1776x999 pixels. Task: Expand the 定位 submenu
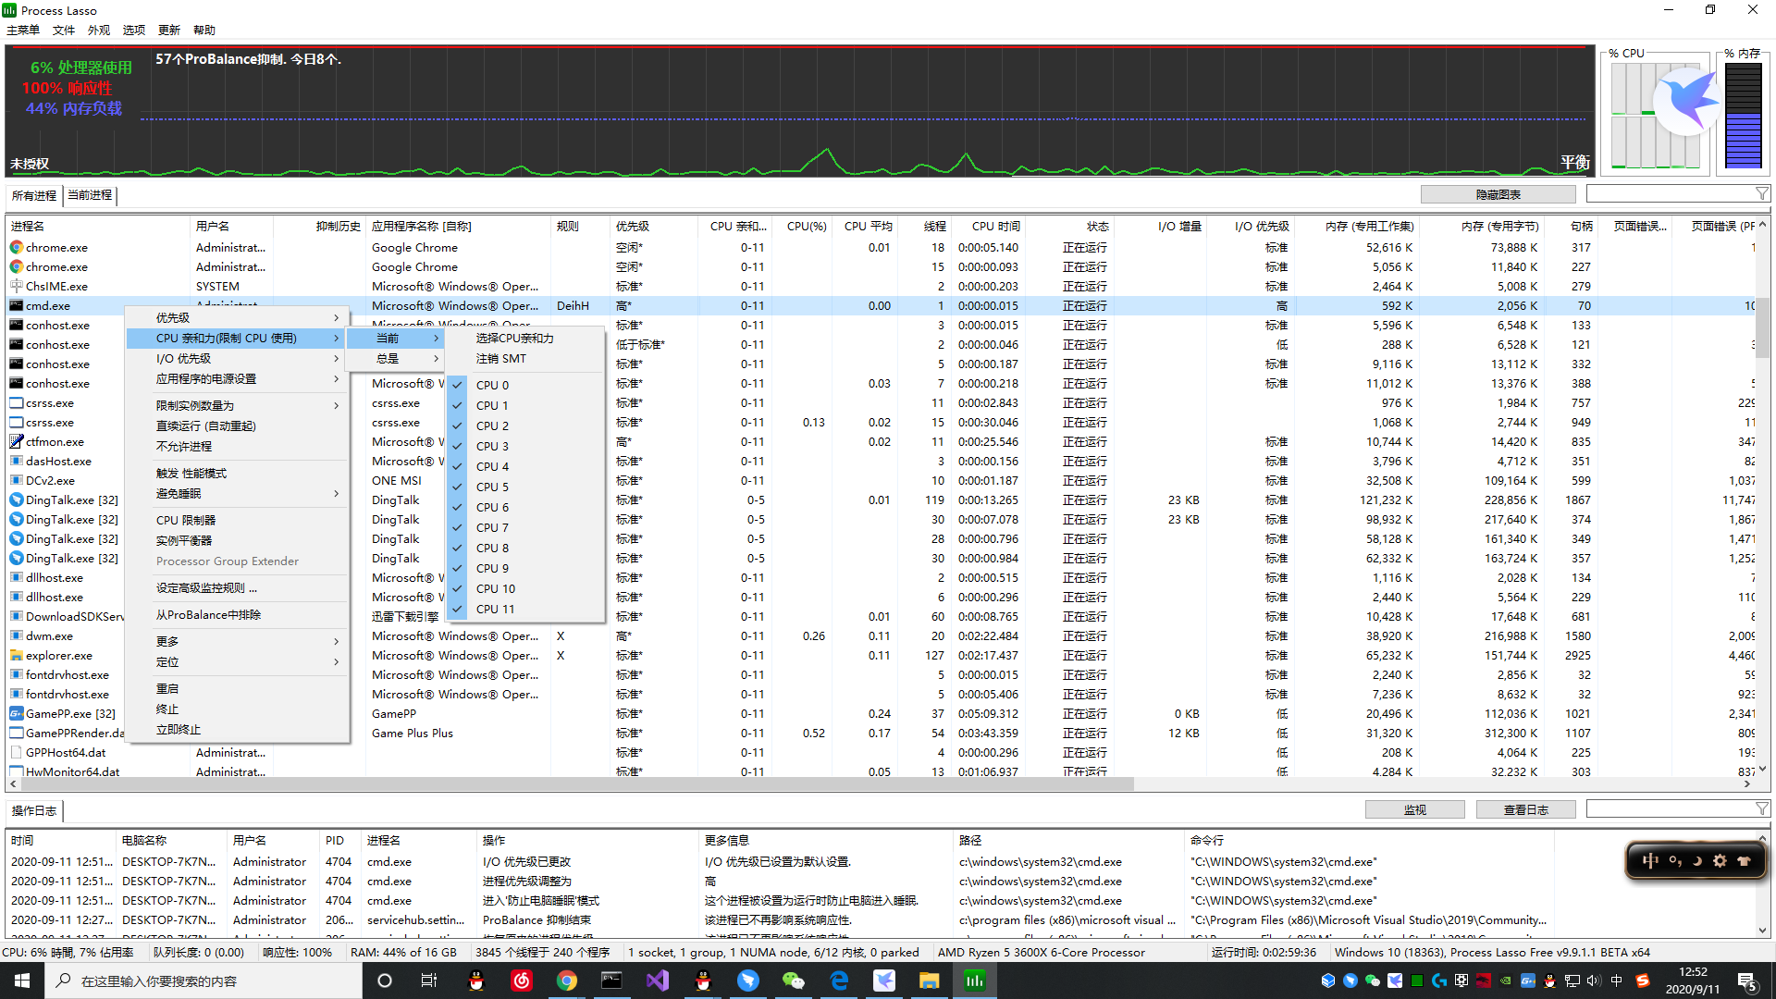pos(237,661)
